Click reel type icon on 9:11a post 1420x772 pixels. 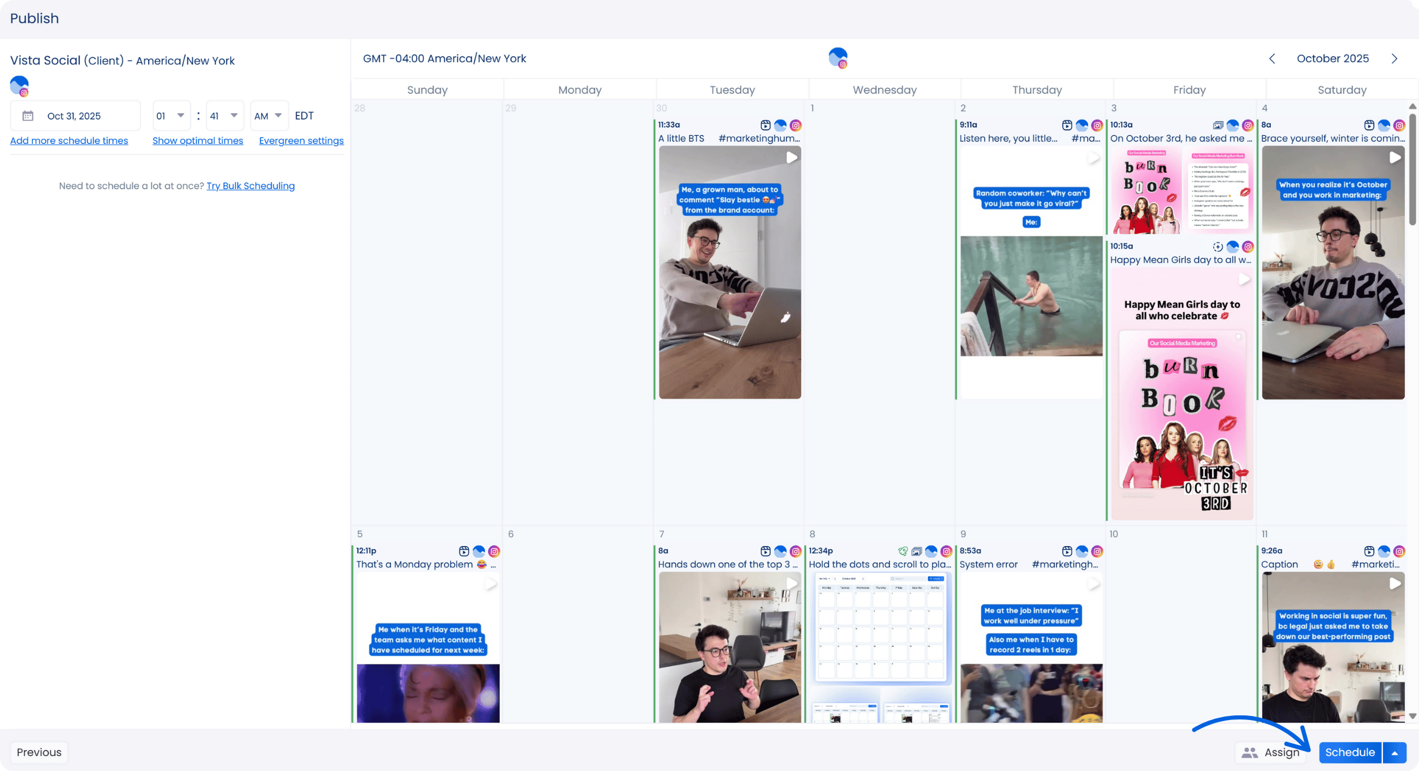(x=1067, y=125)
